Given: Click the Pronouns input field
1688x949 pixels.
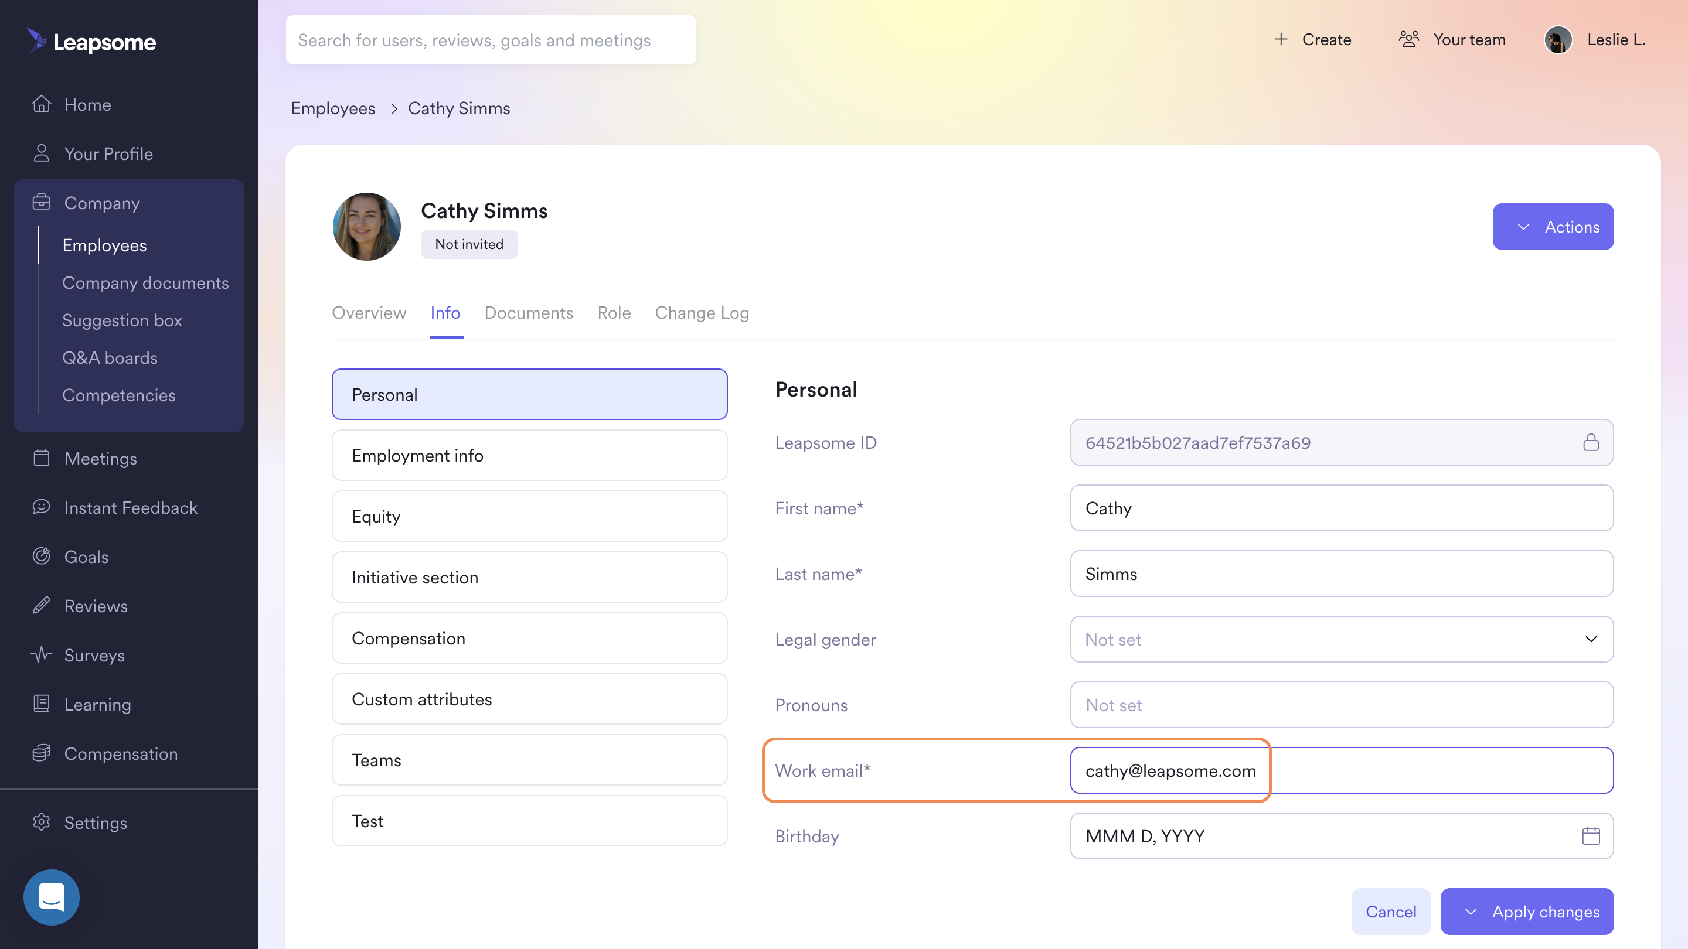Looking at the screenshot, I should pyautogui.click(x=1342, y=705).
